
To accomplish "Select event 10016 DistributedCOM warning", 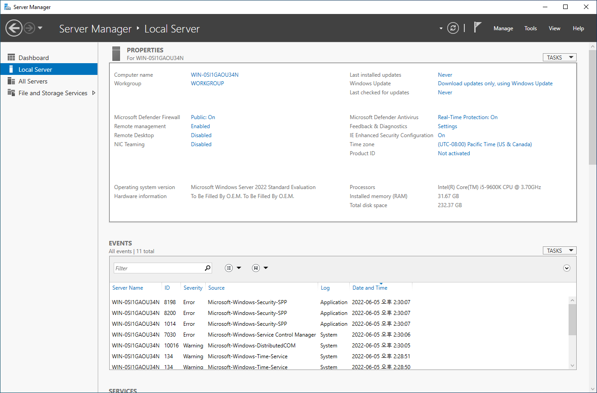I will pyautogui.click(x=339, y=346).
